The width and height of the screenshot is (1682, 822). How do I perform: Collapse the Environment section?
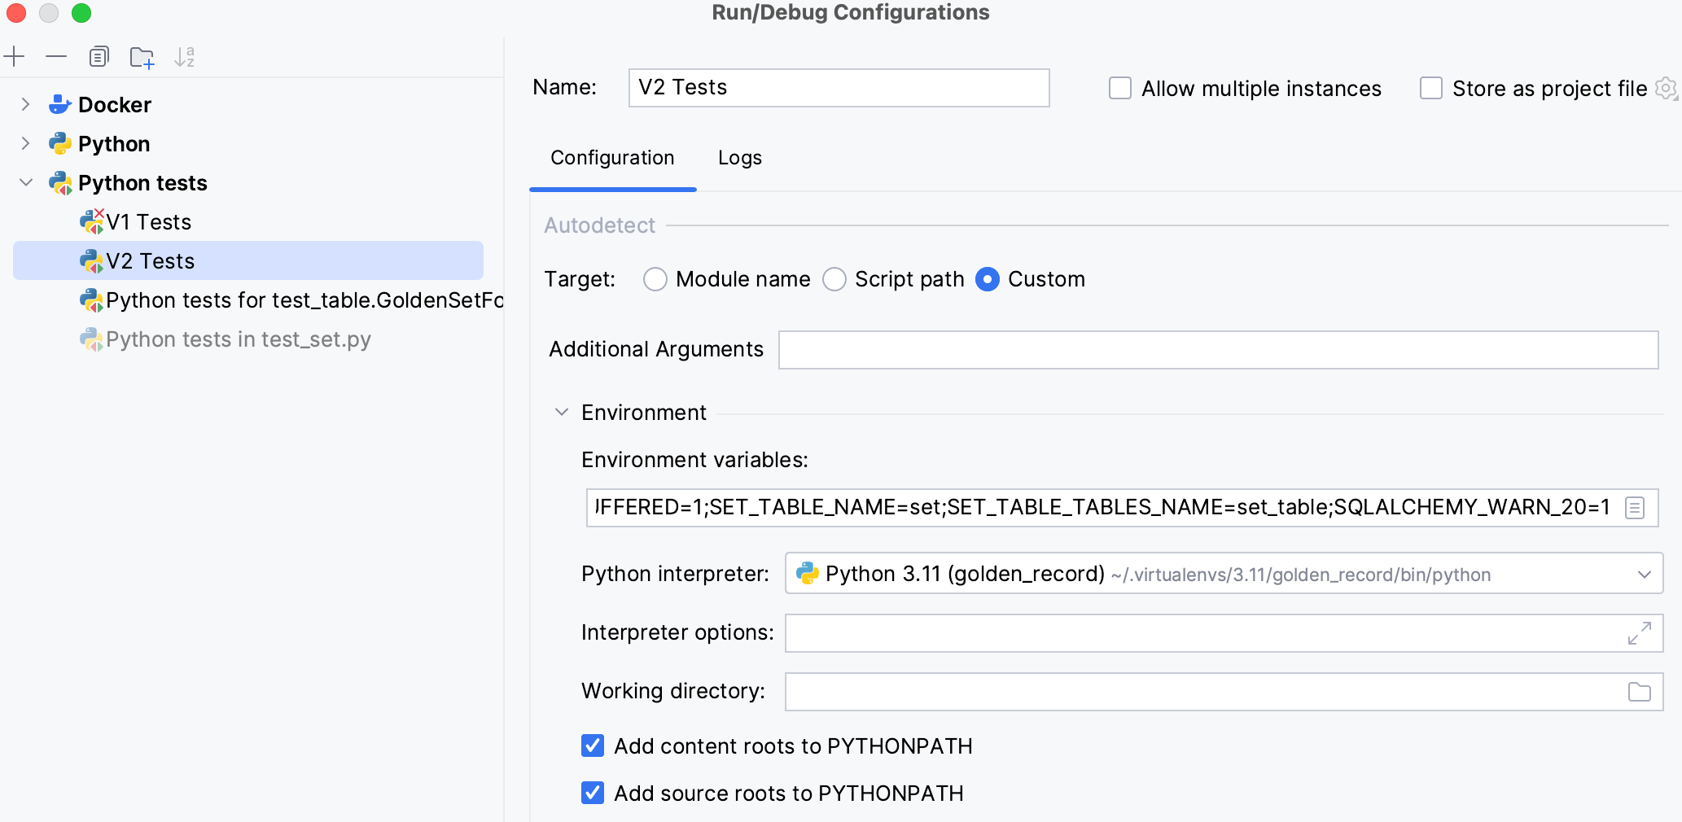pyautogui.click(x=560, y=413)
